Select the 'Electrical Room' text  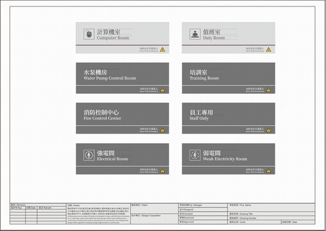pyautogui.click(x=112, y=159)
